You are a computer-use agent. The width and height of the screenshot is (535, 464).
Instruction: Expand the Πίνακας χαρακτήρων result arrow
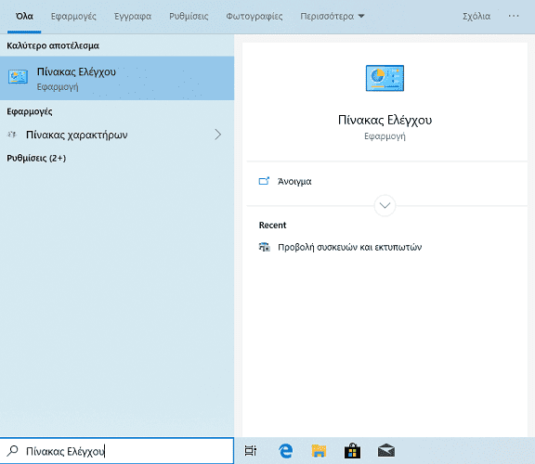(x=218, y=135)
